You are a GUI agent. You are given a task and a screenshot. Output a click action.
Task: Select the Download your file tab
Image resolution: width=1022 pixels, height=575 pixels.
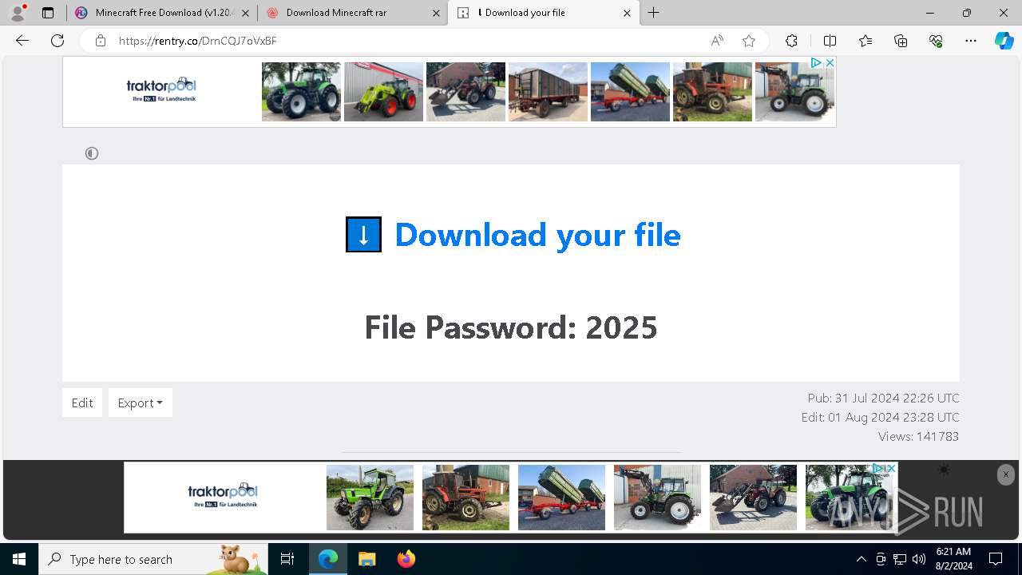(543, 13)
